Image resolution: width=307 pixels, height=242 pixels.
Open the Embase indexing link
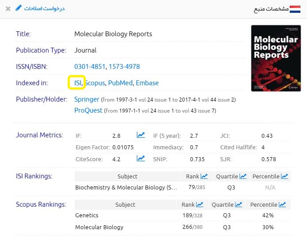click(x=147, y=83)
